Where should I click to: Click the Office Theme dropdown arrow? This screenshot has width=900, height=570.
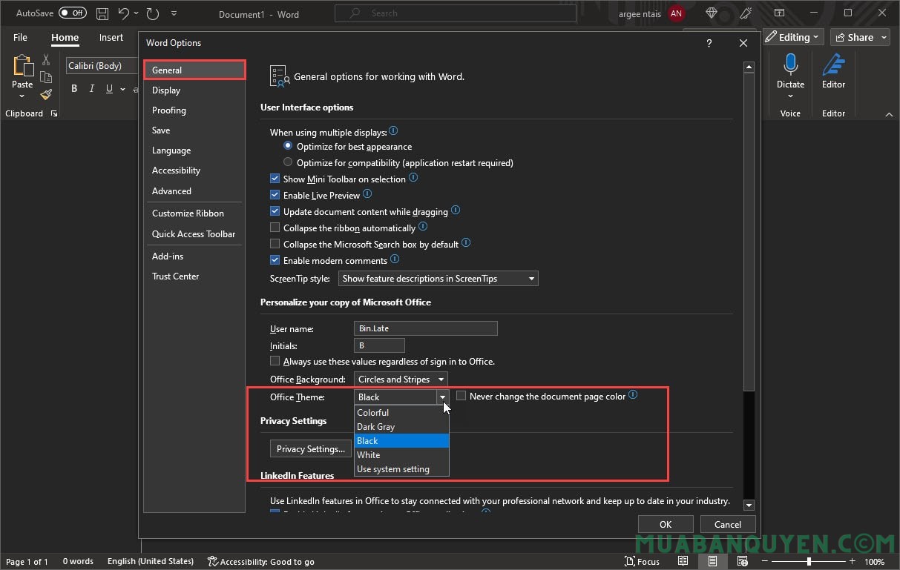point(443,397)
